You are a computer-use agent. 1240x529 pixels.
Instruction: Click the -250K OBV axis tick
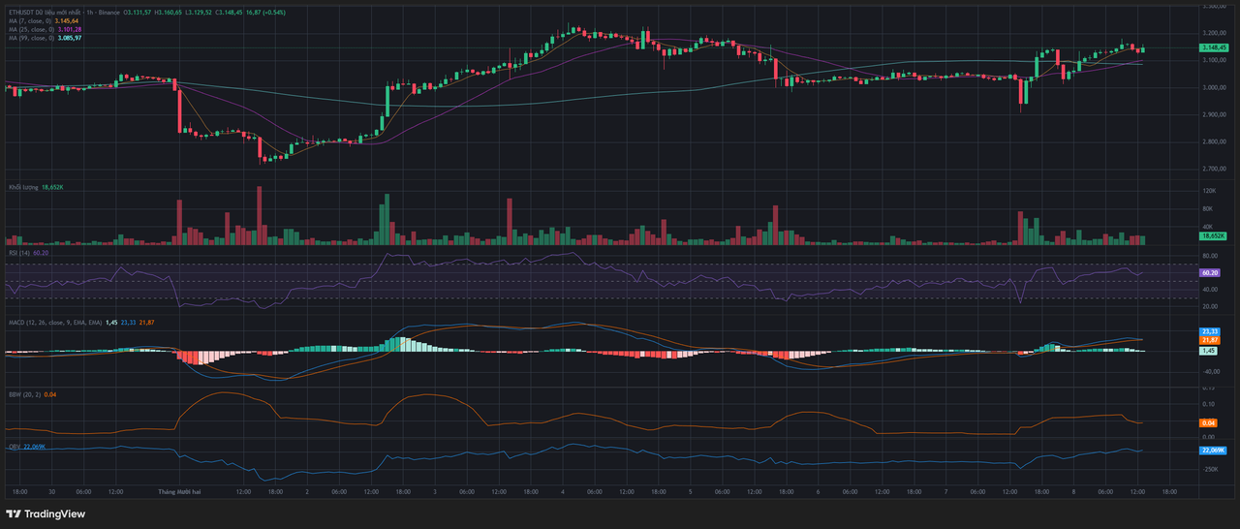tap(1211, 470)
